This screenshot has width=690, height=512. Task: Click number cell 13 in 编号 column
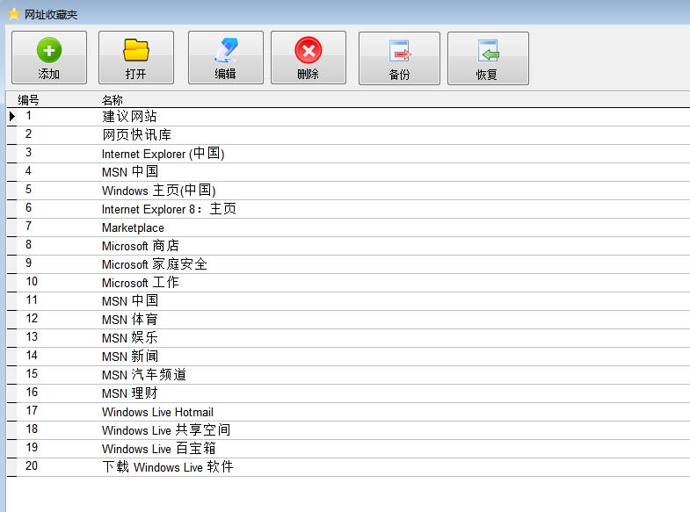32,336
